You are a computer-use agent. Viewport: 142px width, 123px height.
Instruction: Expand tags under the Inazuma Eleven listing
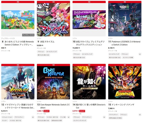coord(33,117)
